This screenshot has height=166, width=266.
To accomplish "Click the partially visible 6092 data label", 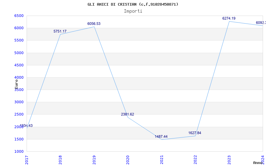I will pos(261,23).
